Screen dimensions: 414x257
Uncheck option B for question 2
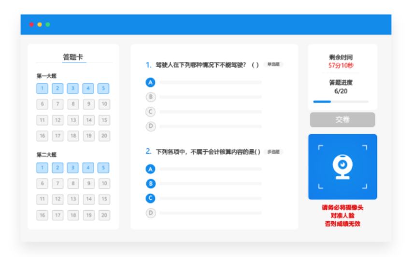[151, 184]
